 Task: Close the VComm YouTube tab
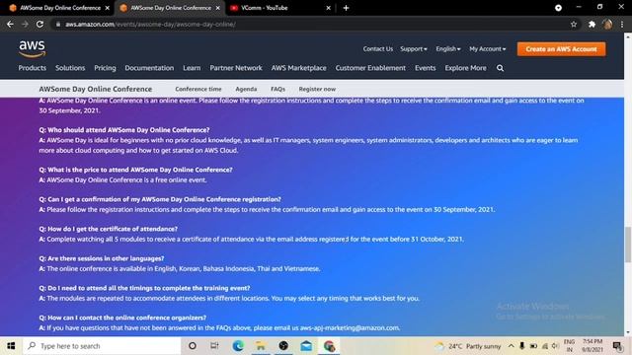pos(328,8)
